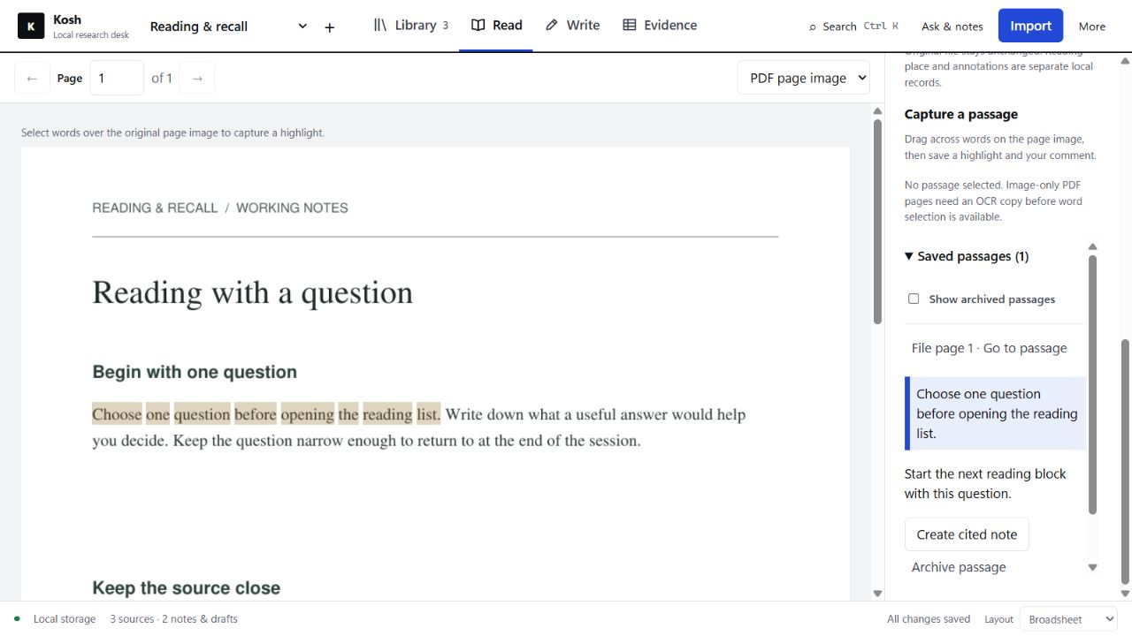Switch to the Library tab

410,26
